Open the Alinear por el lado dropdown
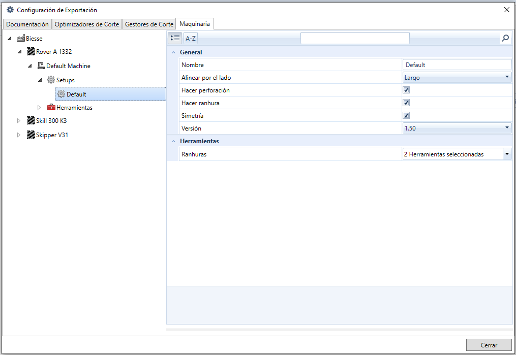The width and height of the screenshot is (516, 355). [457, 77]
